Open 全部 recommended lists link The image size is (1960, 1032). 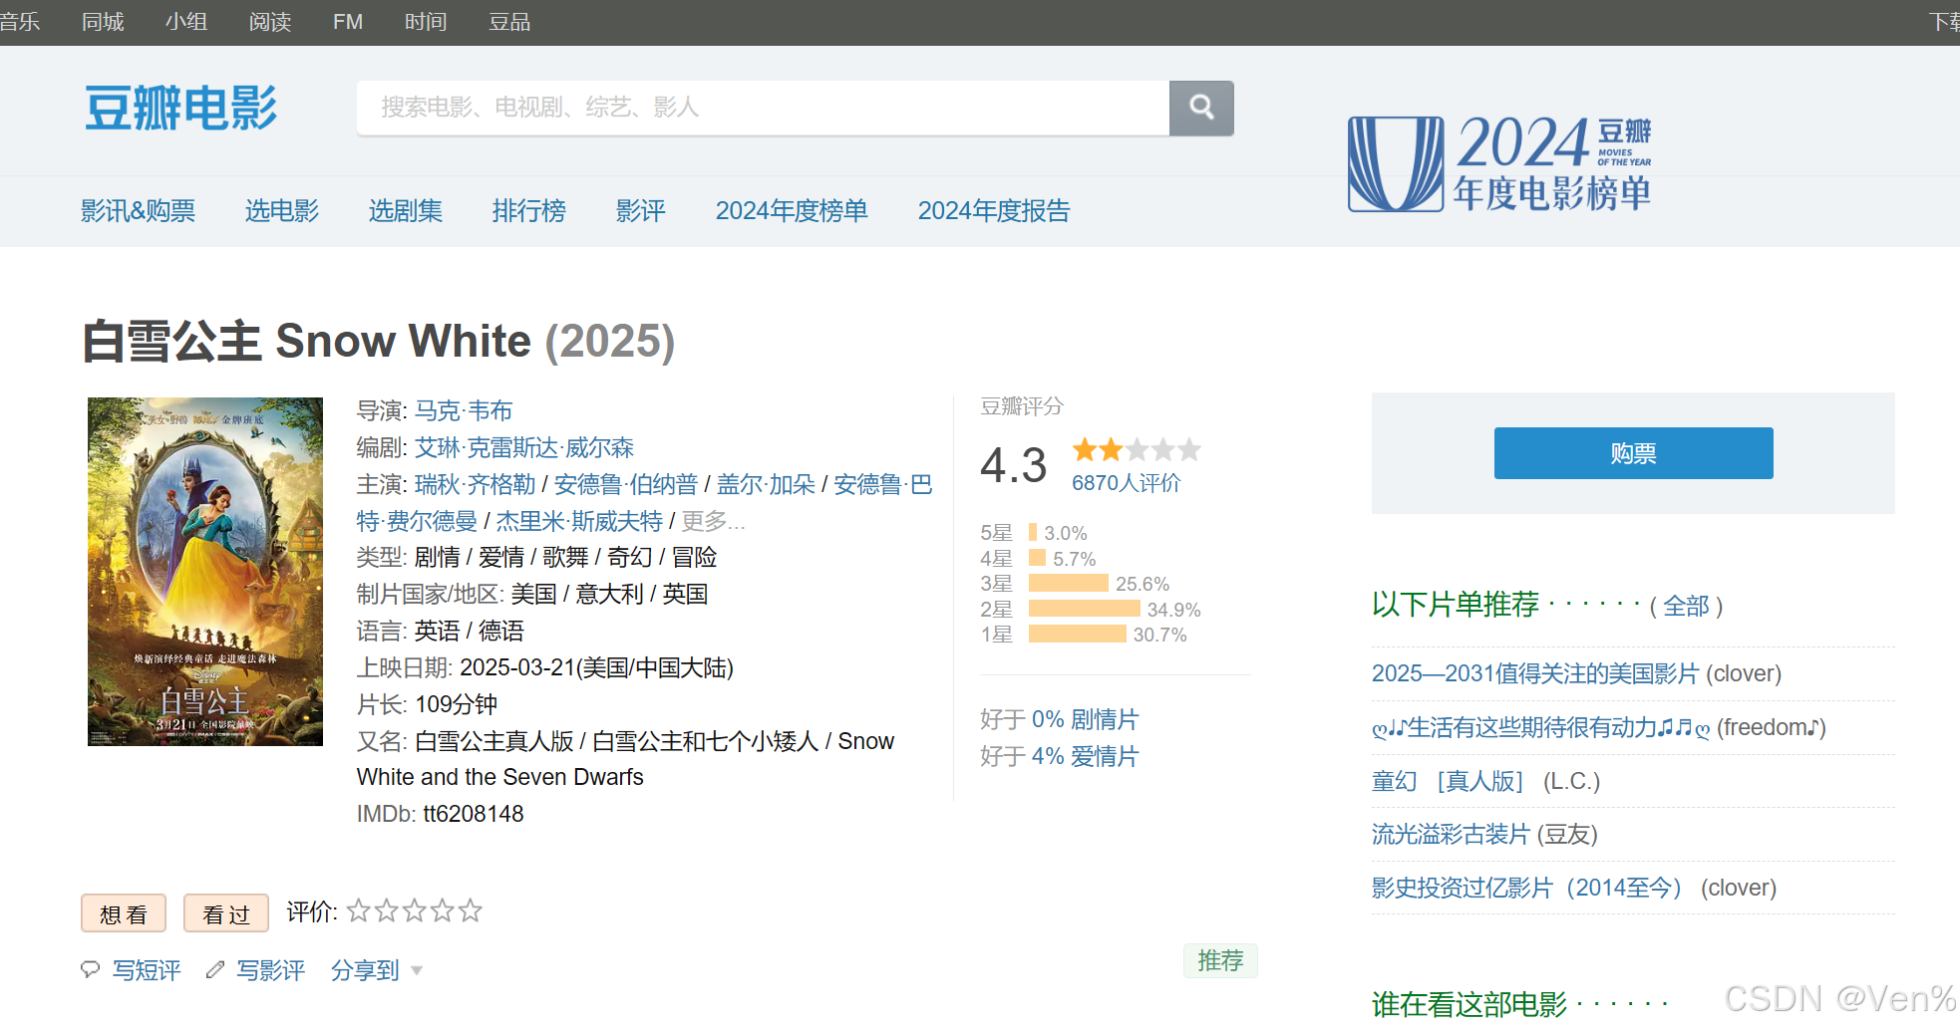(1686, 606)
